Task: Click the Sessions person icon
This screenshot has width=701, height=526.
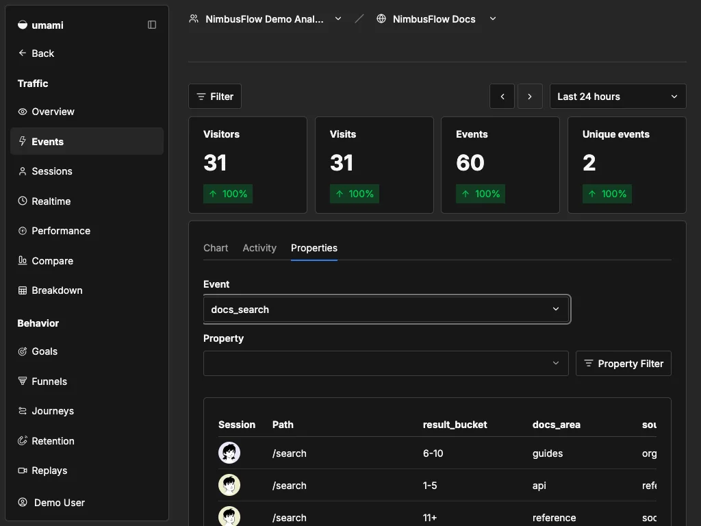Action: pos(23,171)
